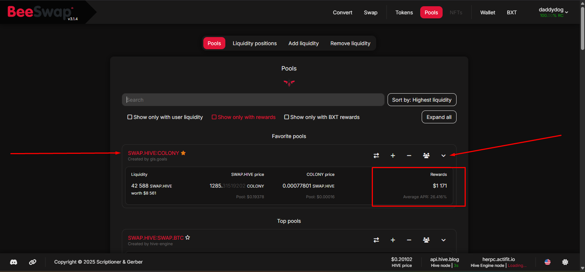Click Created by gls.goals text
The height and width of the screenshot is (272, 585).
[x=148, y=159]
